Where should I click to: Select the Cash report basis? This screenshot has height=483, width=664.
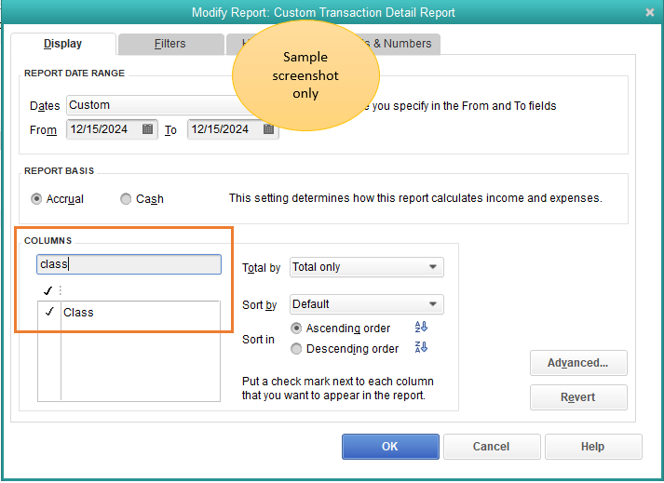(x=126, y=198)
